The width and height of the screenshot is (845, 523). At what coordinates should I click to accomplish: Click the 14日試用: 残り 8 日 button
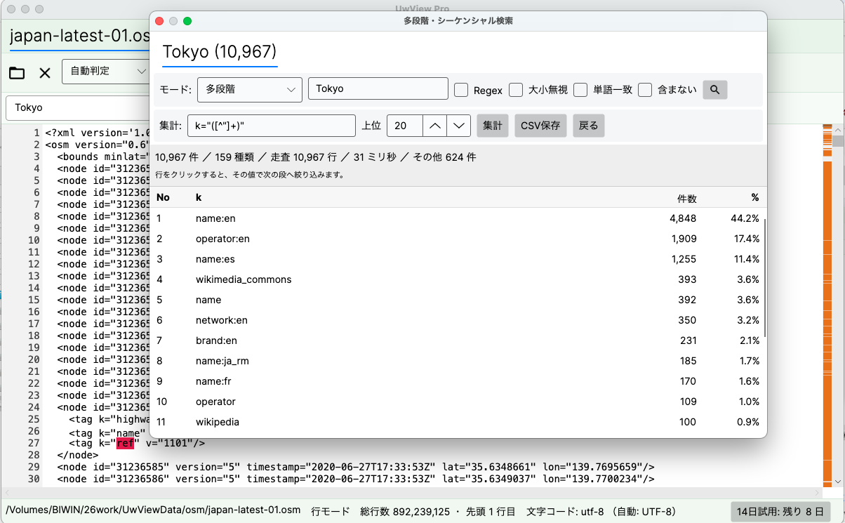tap(780, 511)
